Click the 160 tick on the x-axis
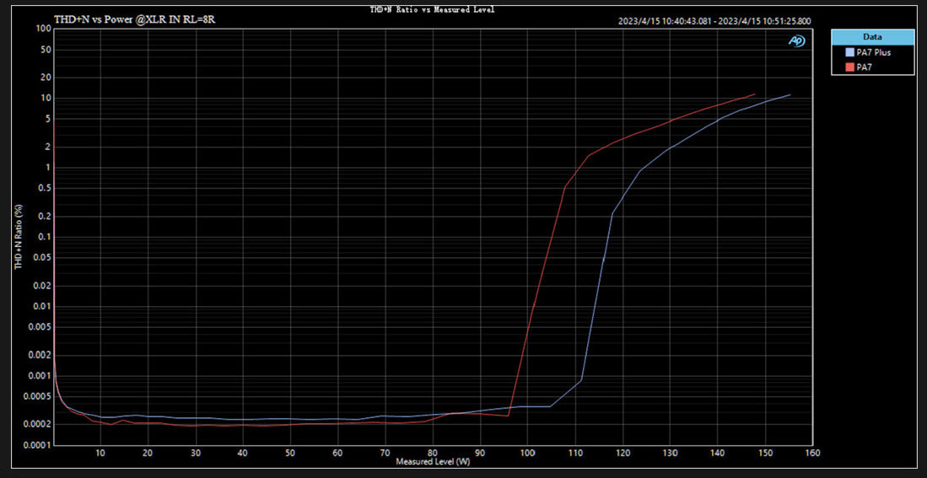This screenshot has height=478, width=927. pyautogui.click(x=811, y=454)
